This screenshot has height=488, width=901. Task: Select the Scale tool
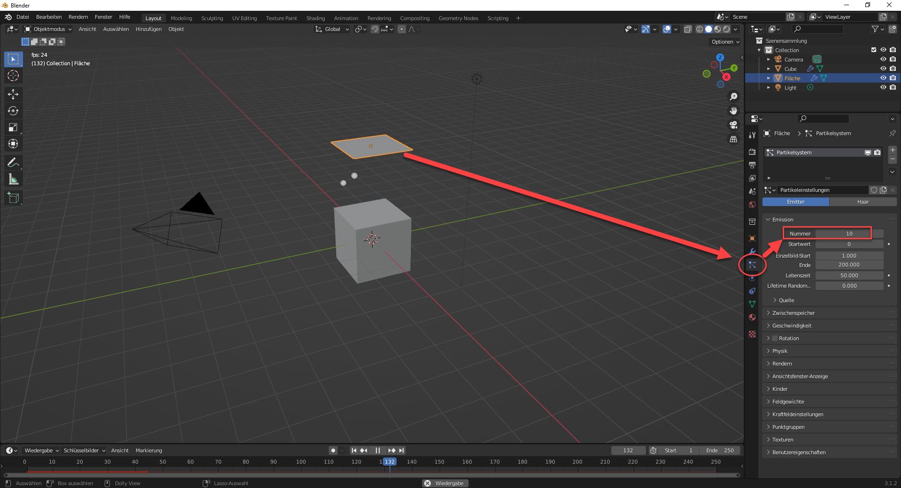click(x=13, y=127)
